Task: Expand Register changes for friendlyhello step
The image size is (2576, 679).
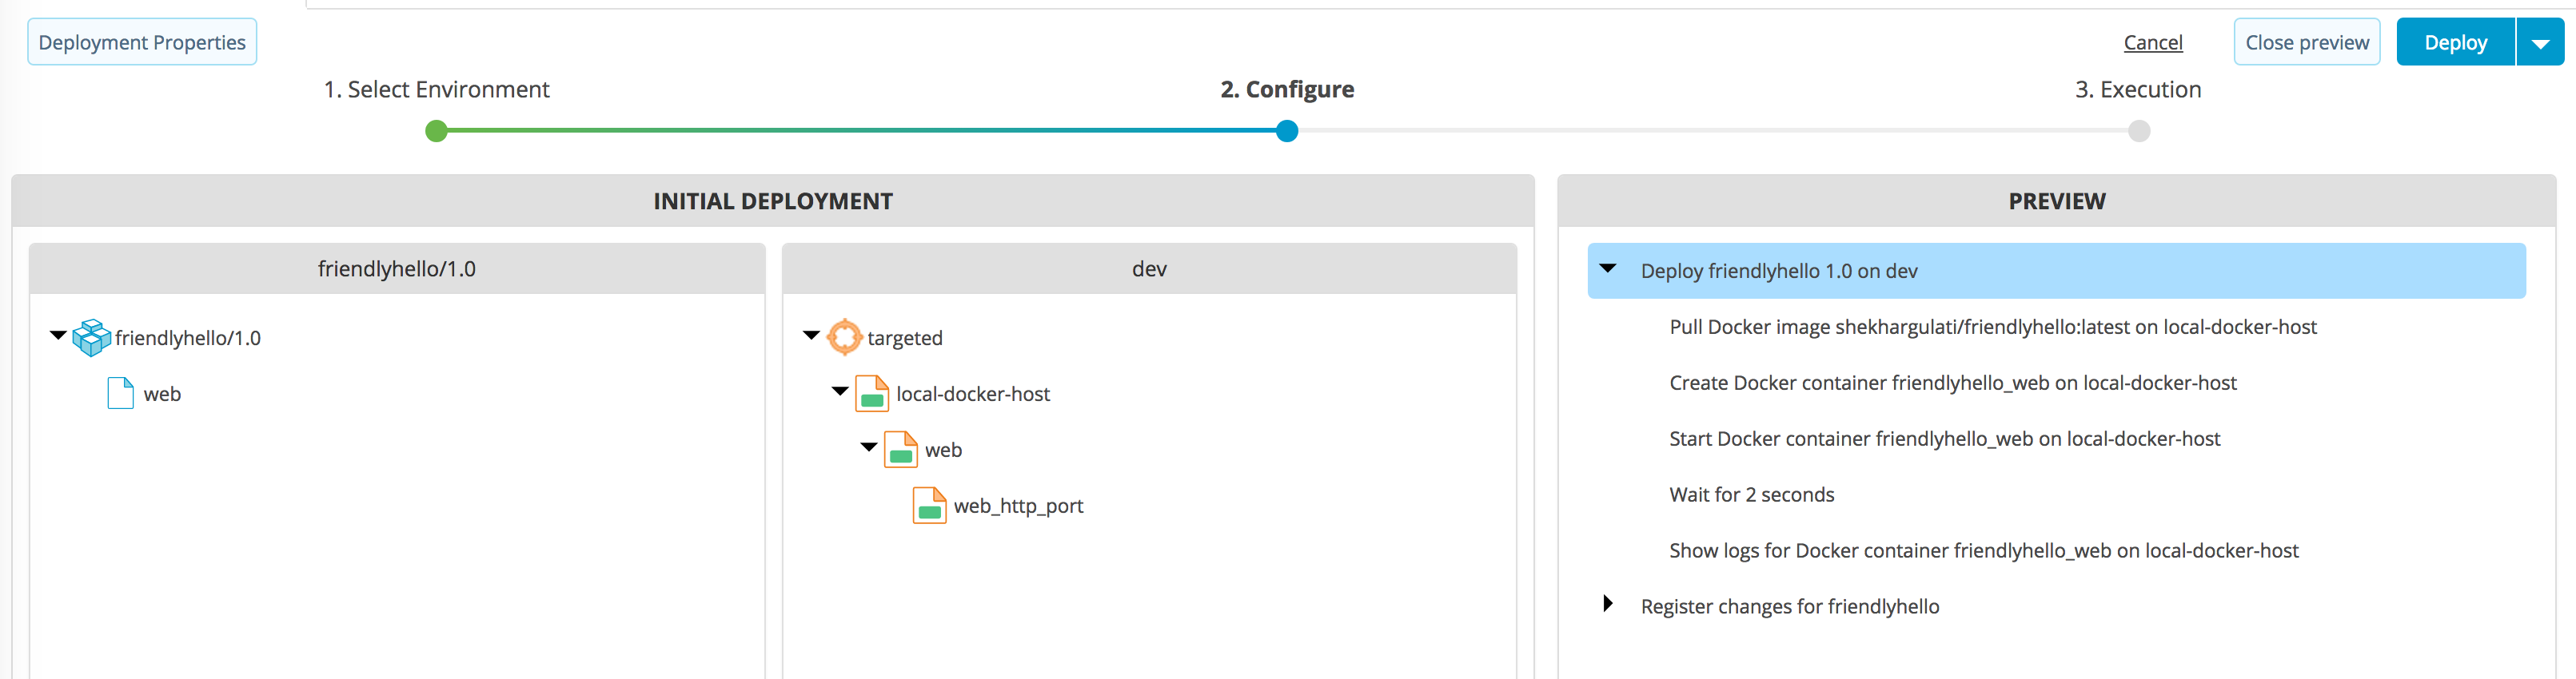Action: (x=1608, y=603)
